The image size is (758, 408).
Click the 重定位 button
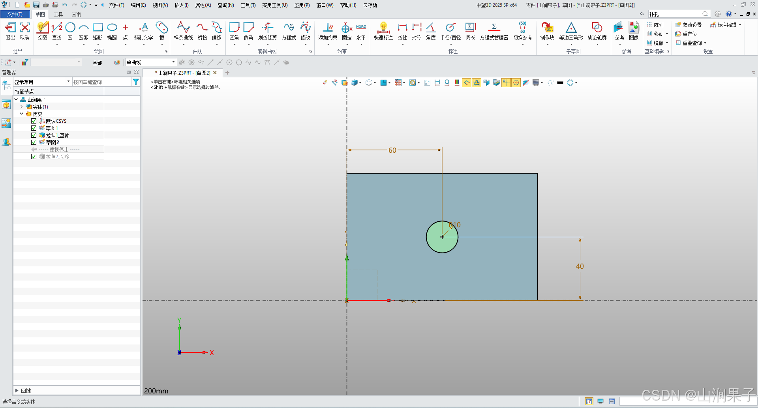pos(686,34)
